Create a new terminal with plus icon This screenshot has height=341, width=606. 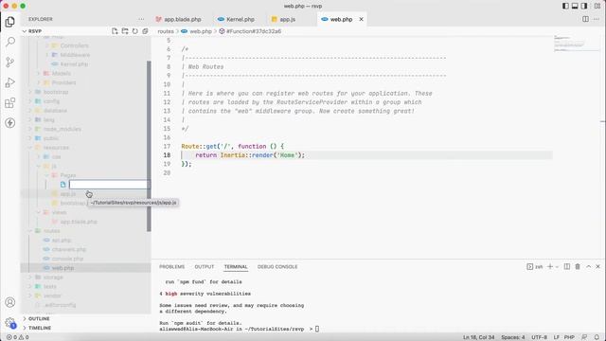(x=550, y=266)
